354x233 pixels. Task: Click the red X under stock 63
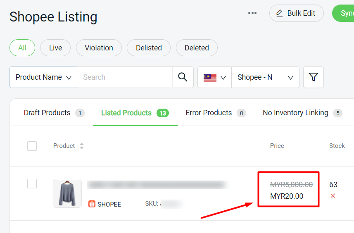coord(333,195)
